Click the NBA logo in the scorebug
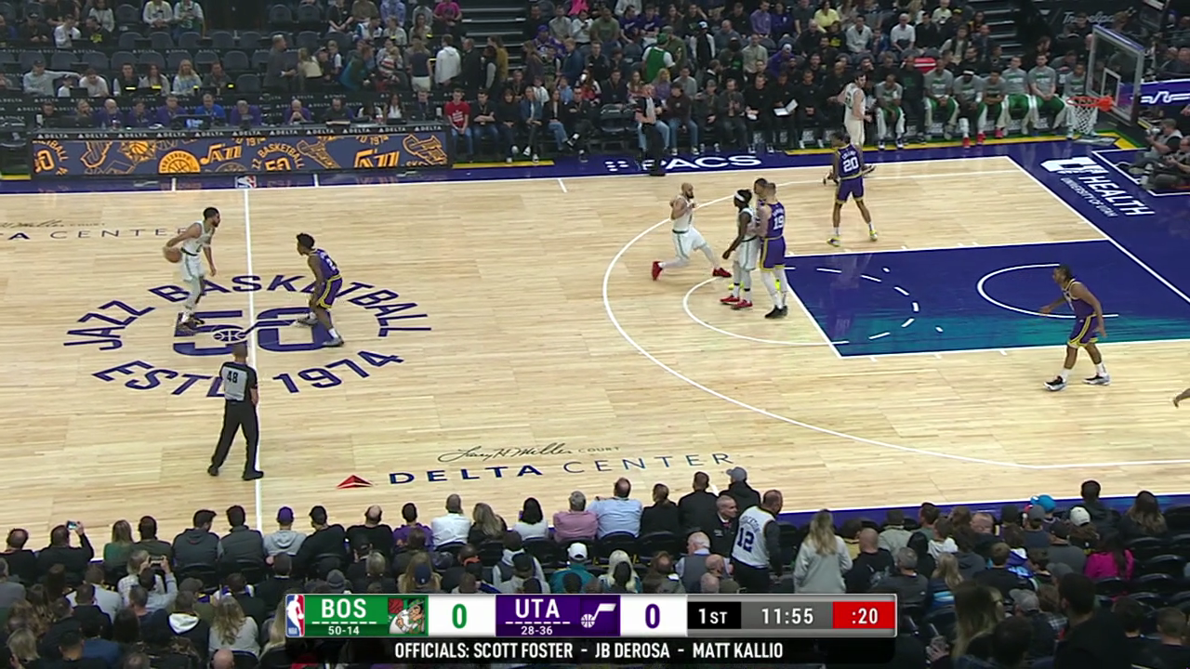1190x669 pixels. [295, 615]
